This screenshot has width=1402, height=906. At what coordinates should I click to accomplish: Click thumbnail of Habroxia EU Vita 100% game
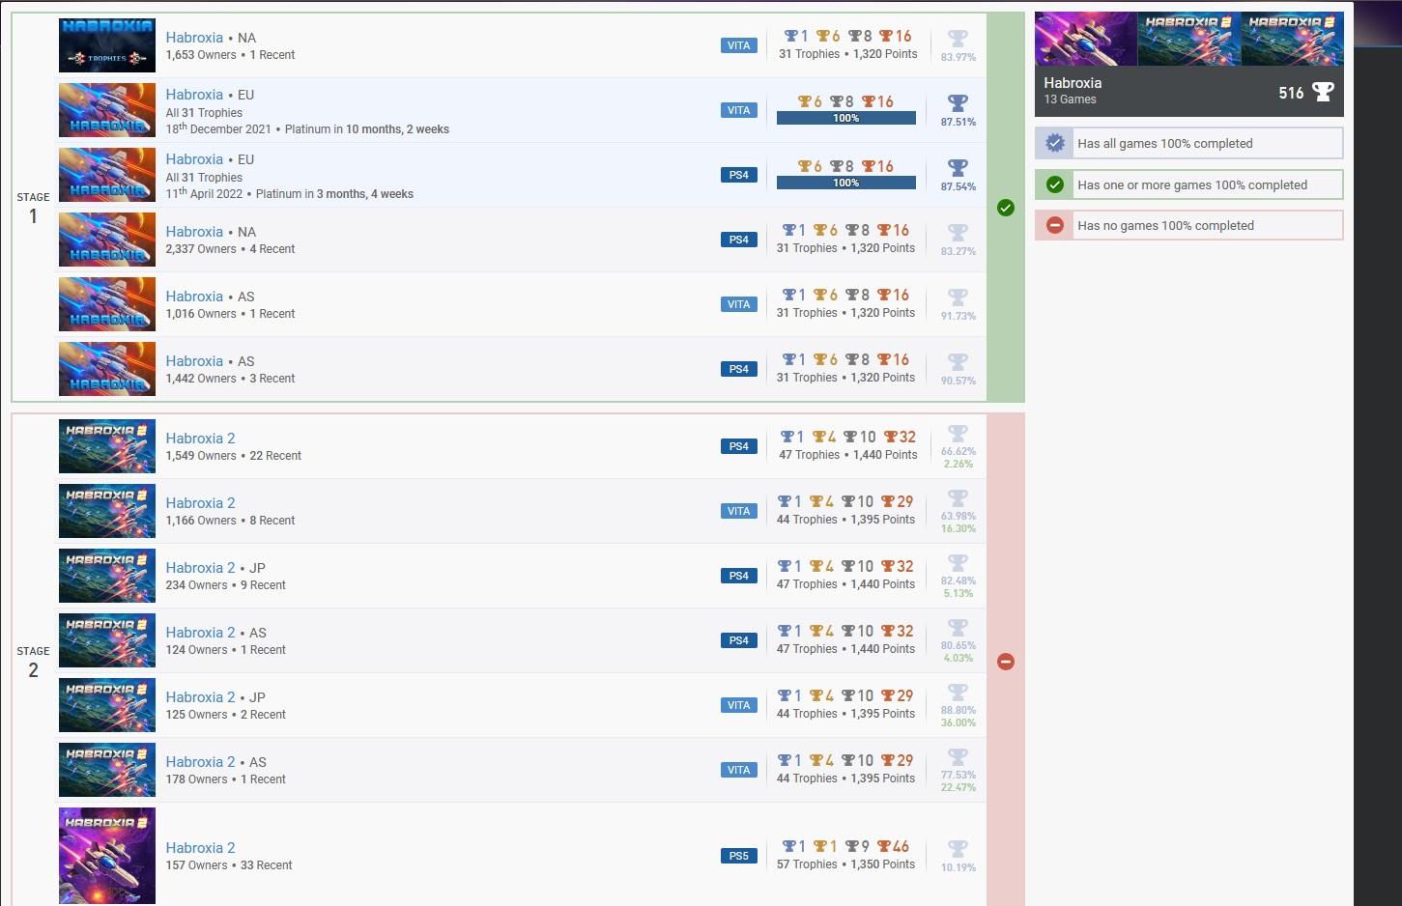pos(107,110)
